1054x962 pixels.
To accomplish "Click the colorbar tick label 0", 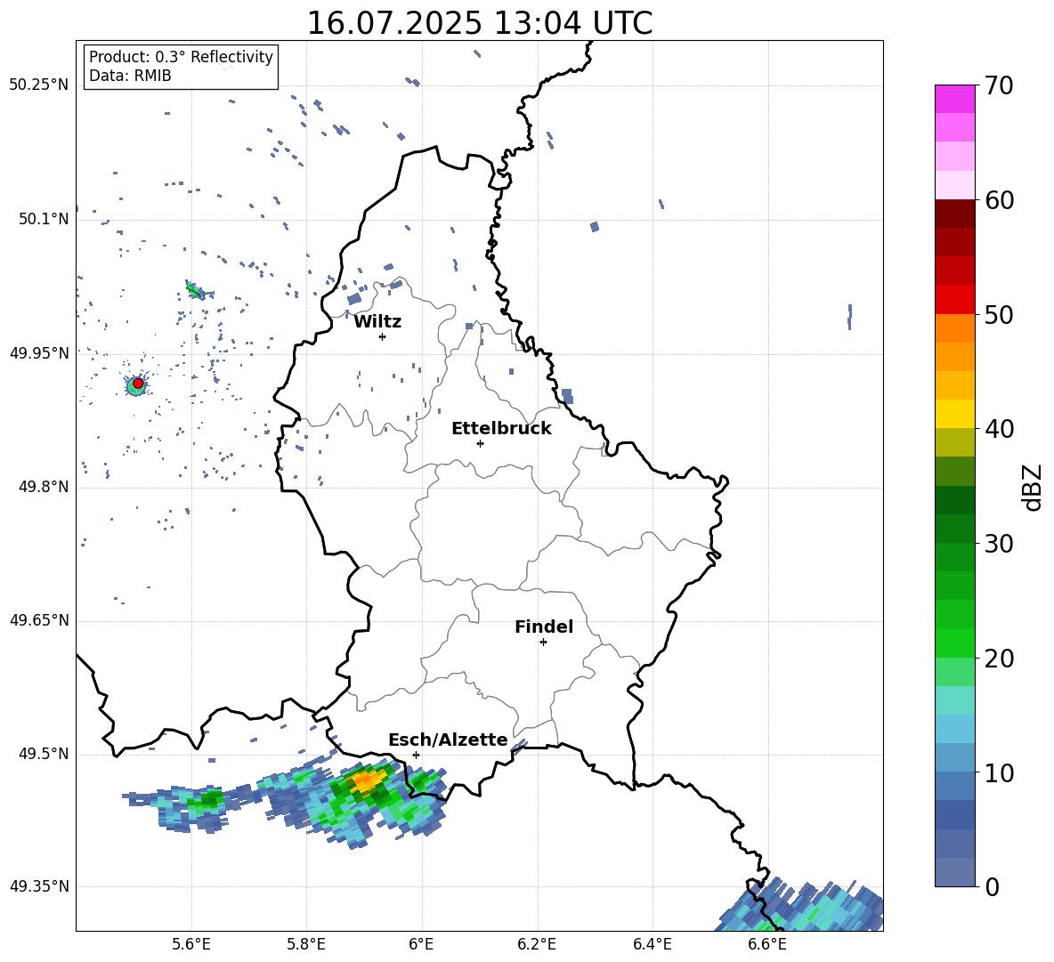I will coord(992,886).
